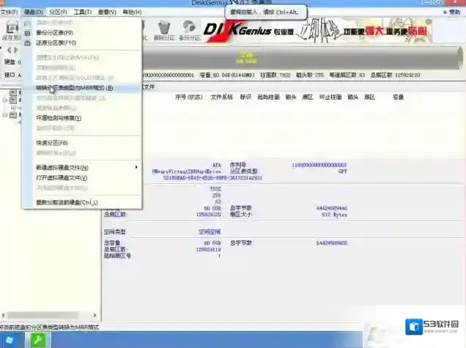This screenshot has width=466, height=348.
Task: Choose Restore Partition Table (F10) entry
Action: (56, 42)
